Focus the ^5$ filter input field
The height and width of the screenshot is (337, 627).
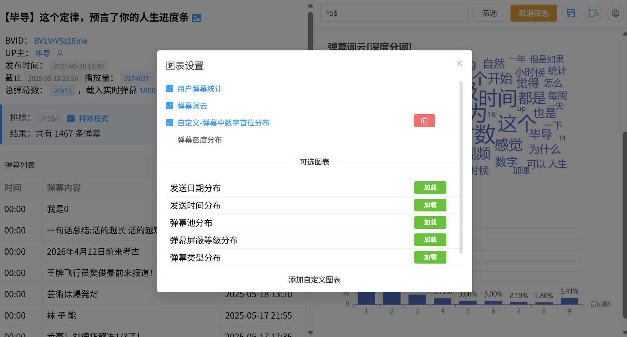tap(394, 13)
